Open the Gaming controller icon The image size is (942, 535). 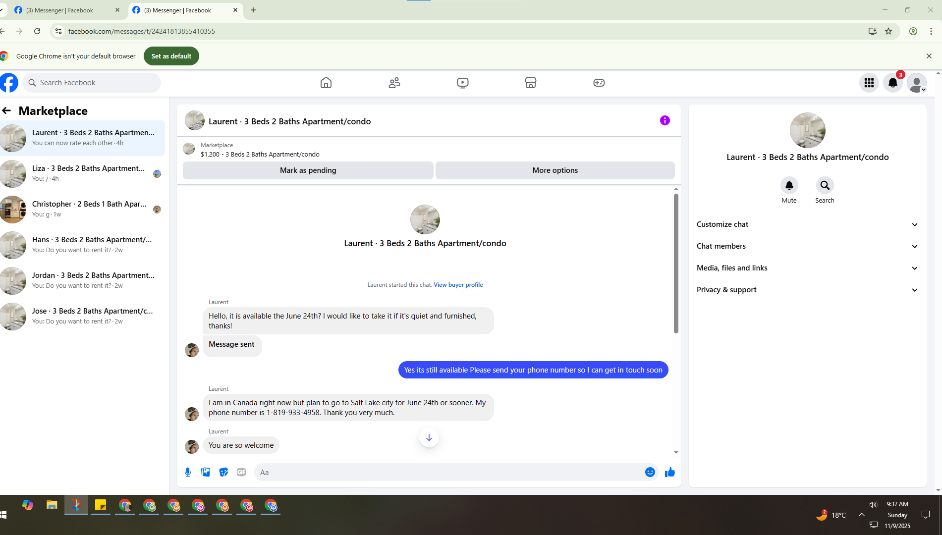click(x=599, y=83)
